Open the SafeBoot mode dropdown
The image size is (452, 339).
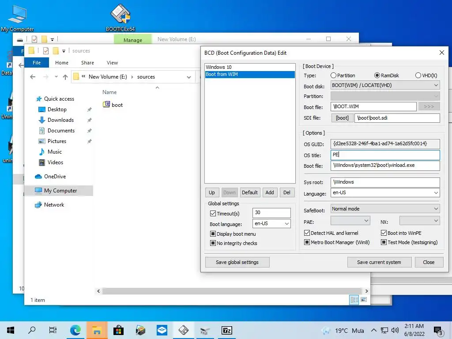(385, 209)
